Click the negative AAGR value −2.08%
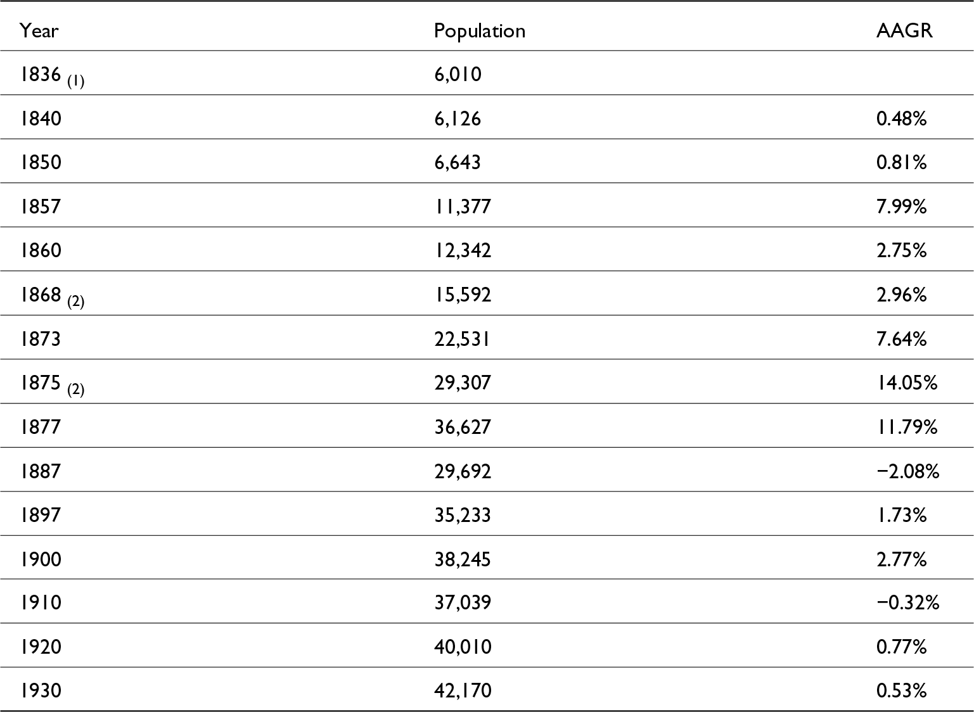The image size is (974, 712). 907,471
